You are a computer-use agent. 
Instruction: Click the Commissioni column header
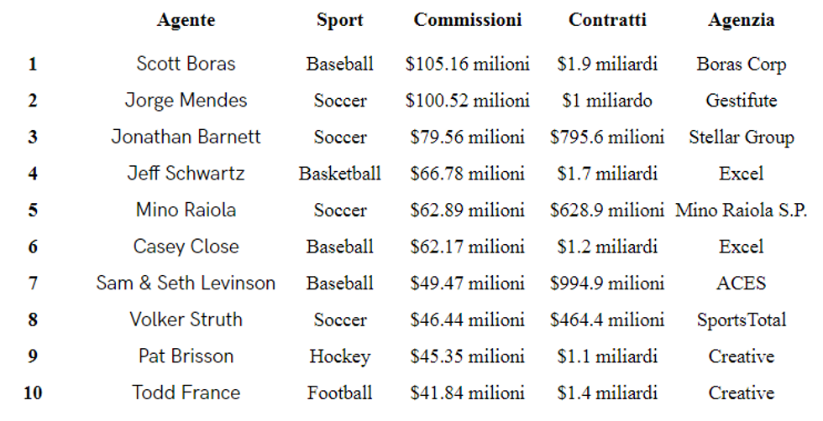468,20
